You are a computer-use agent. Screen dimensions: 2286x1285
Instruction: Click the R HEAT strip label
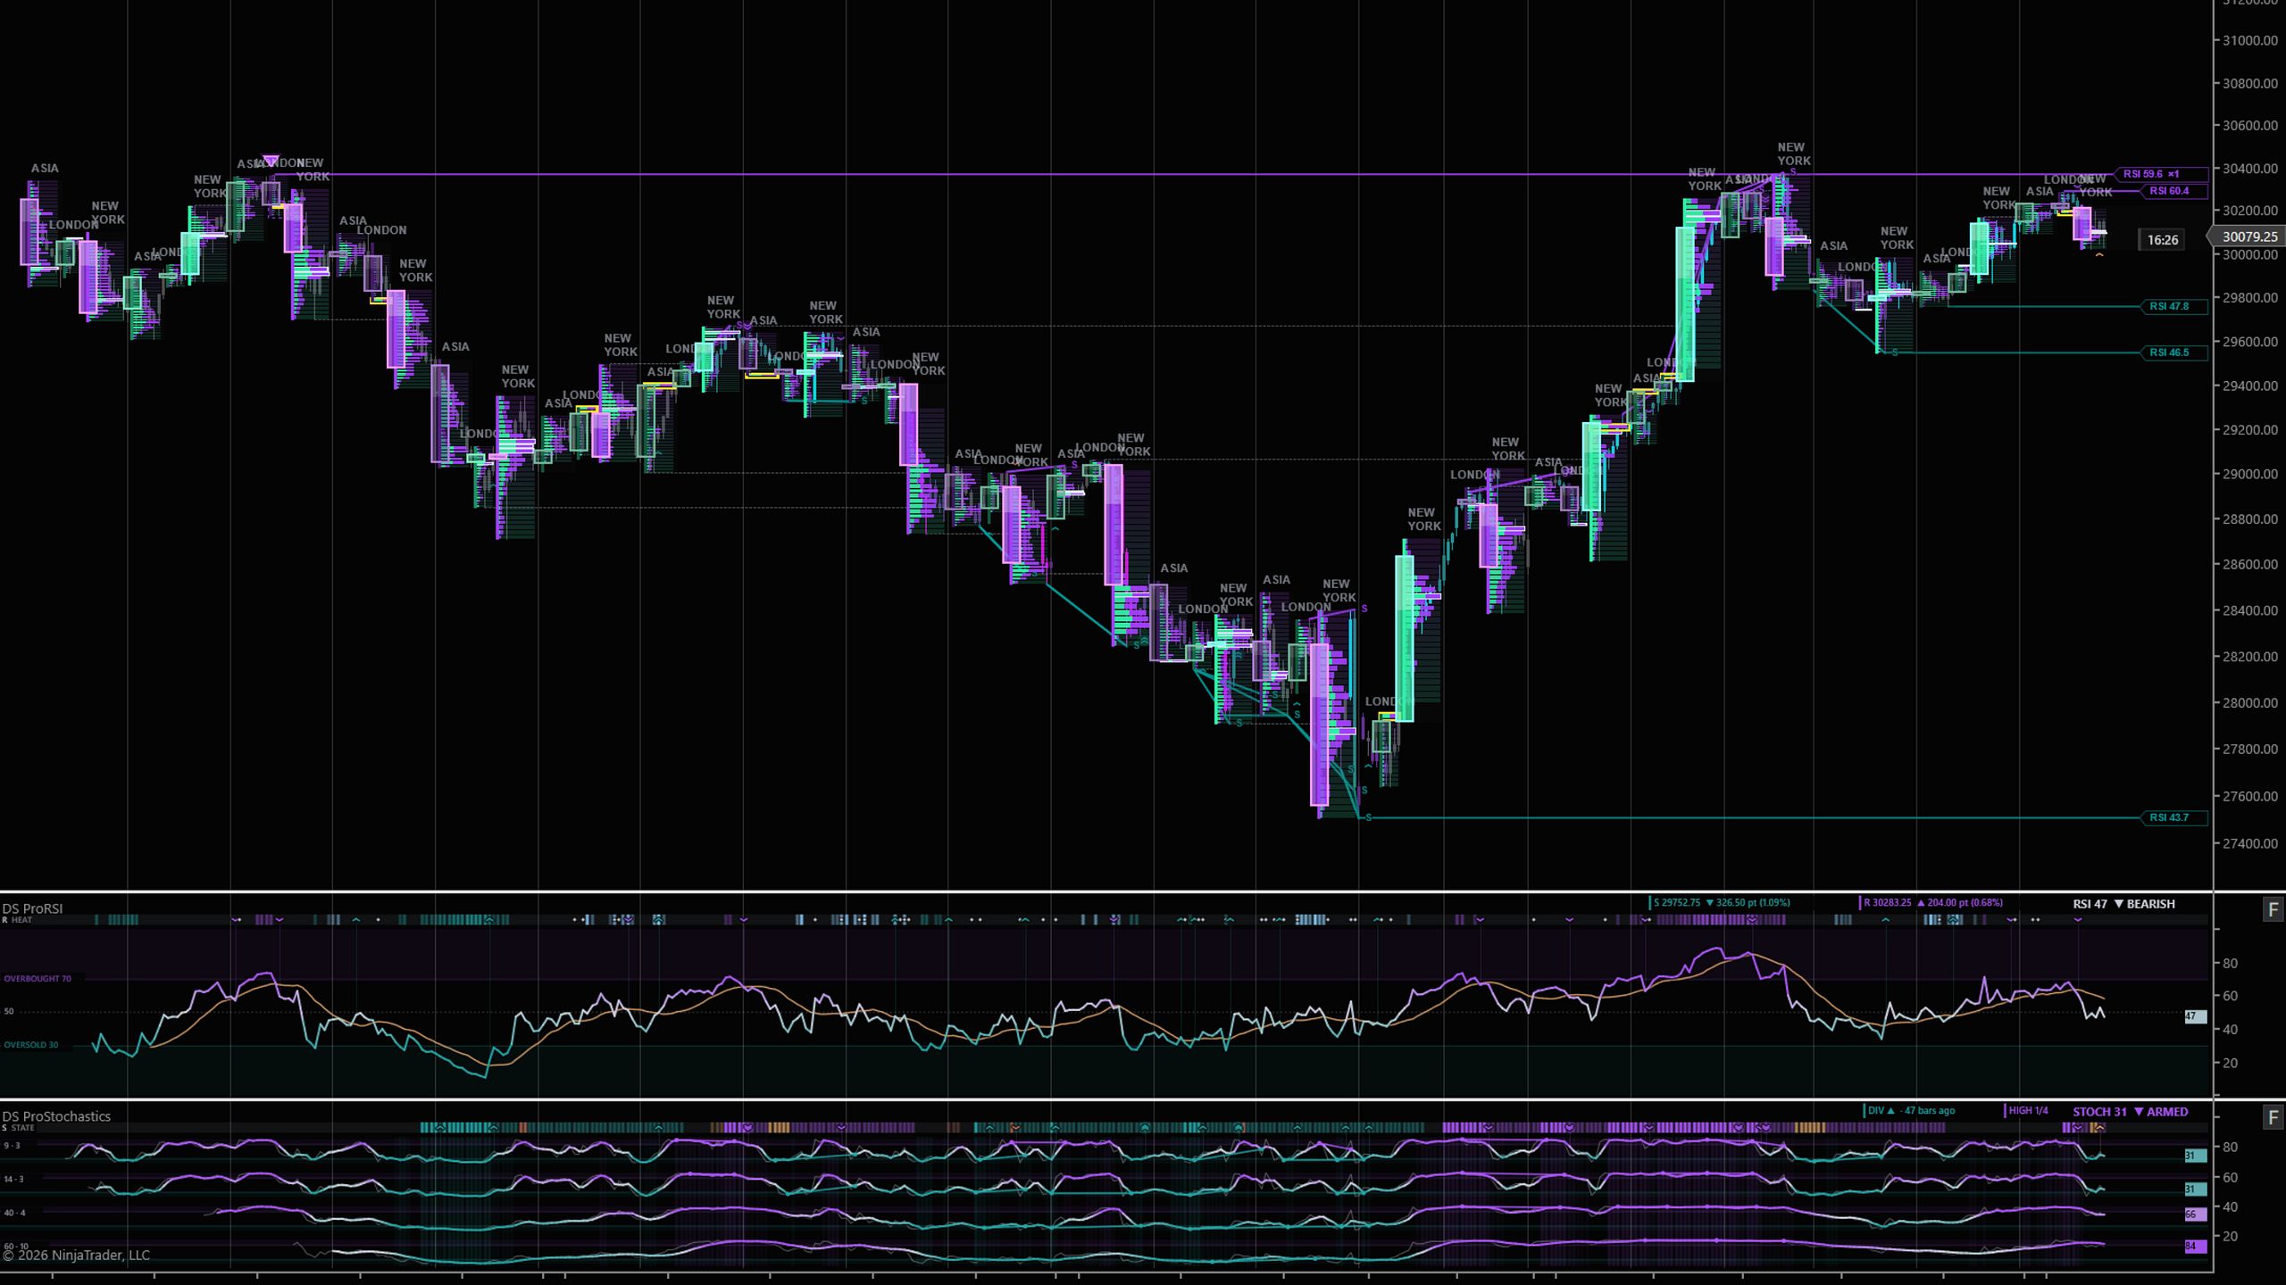17,920
